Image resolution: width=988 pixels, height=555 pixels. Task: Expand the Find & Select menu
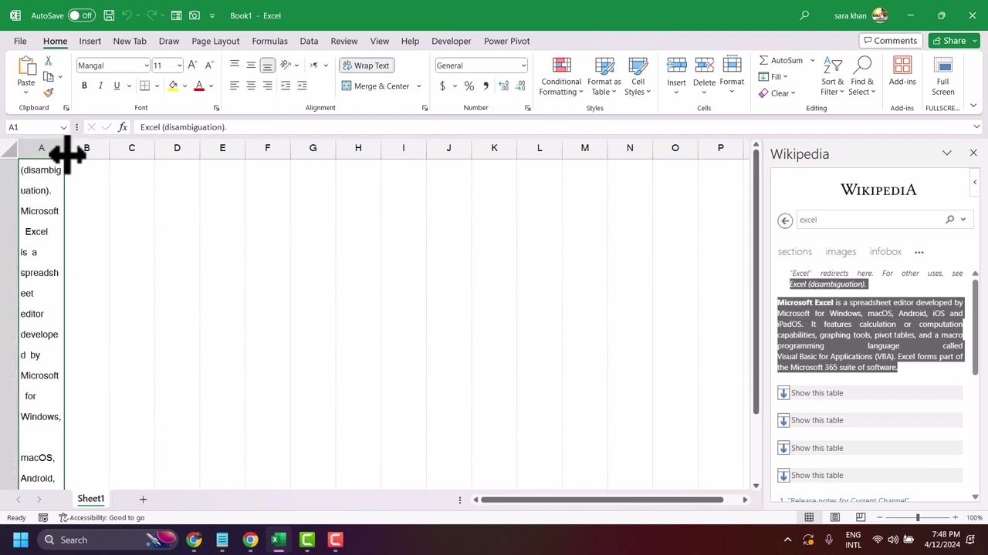click(x=862, y=76)
